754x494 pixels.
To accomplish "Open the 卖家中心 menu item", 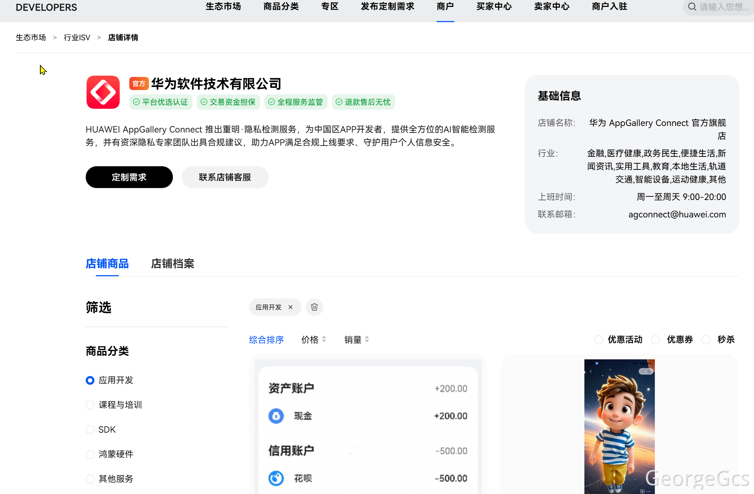I will coord(551,7).
